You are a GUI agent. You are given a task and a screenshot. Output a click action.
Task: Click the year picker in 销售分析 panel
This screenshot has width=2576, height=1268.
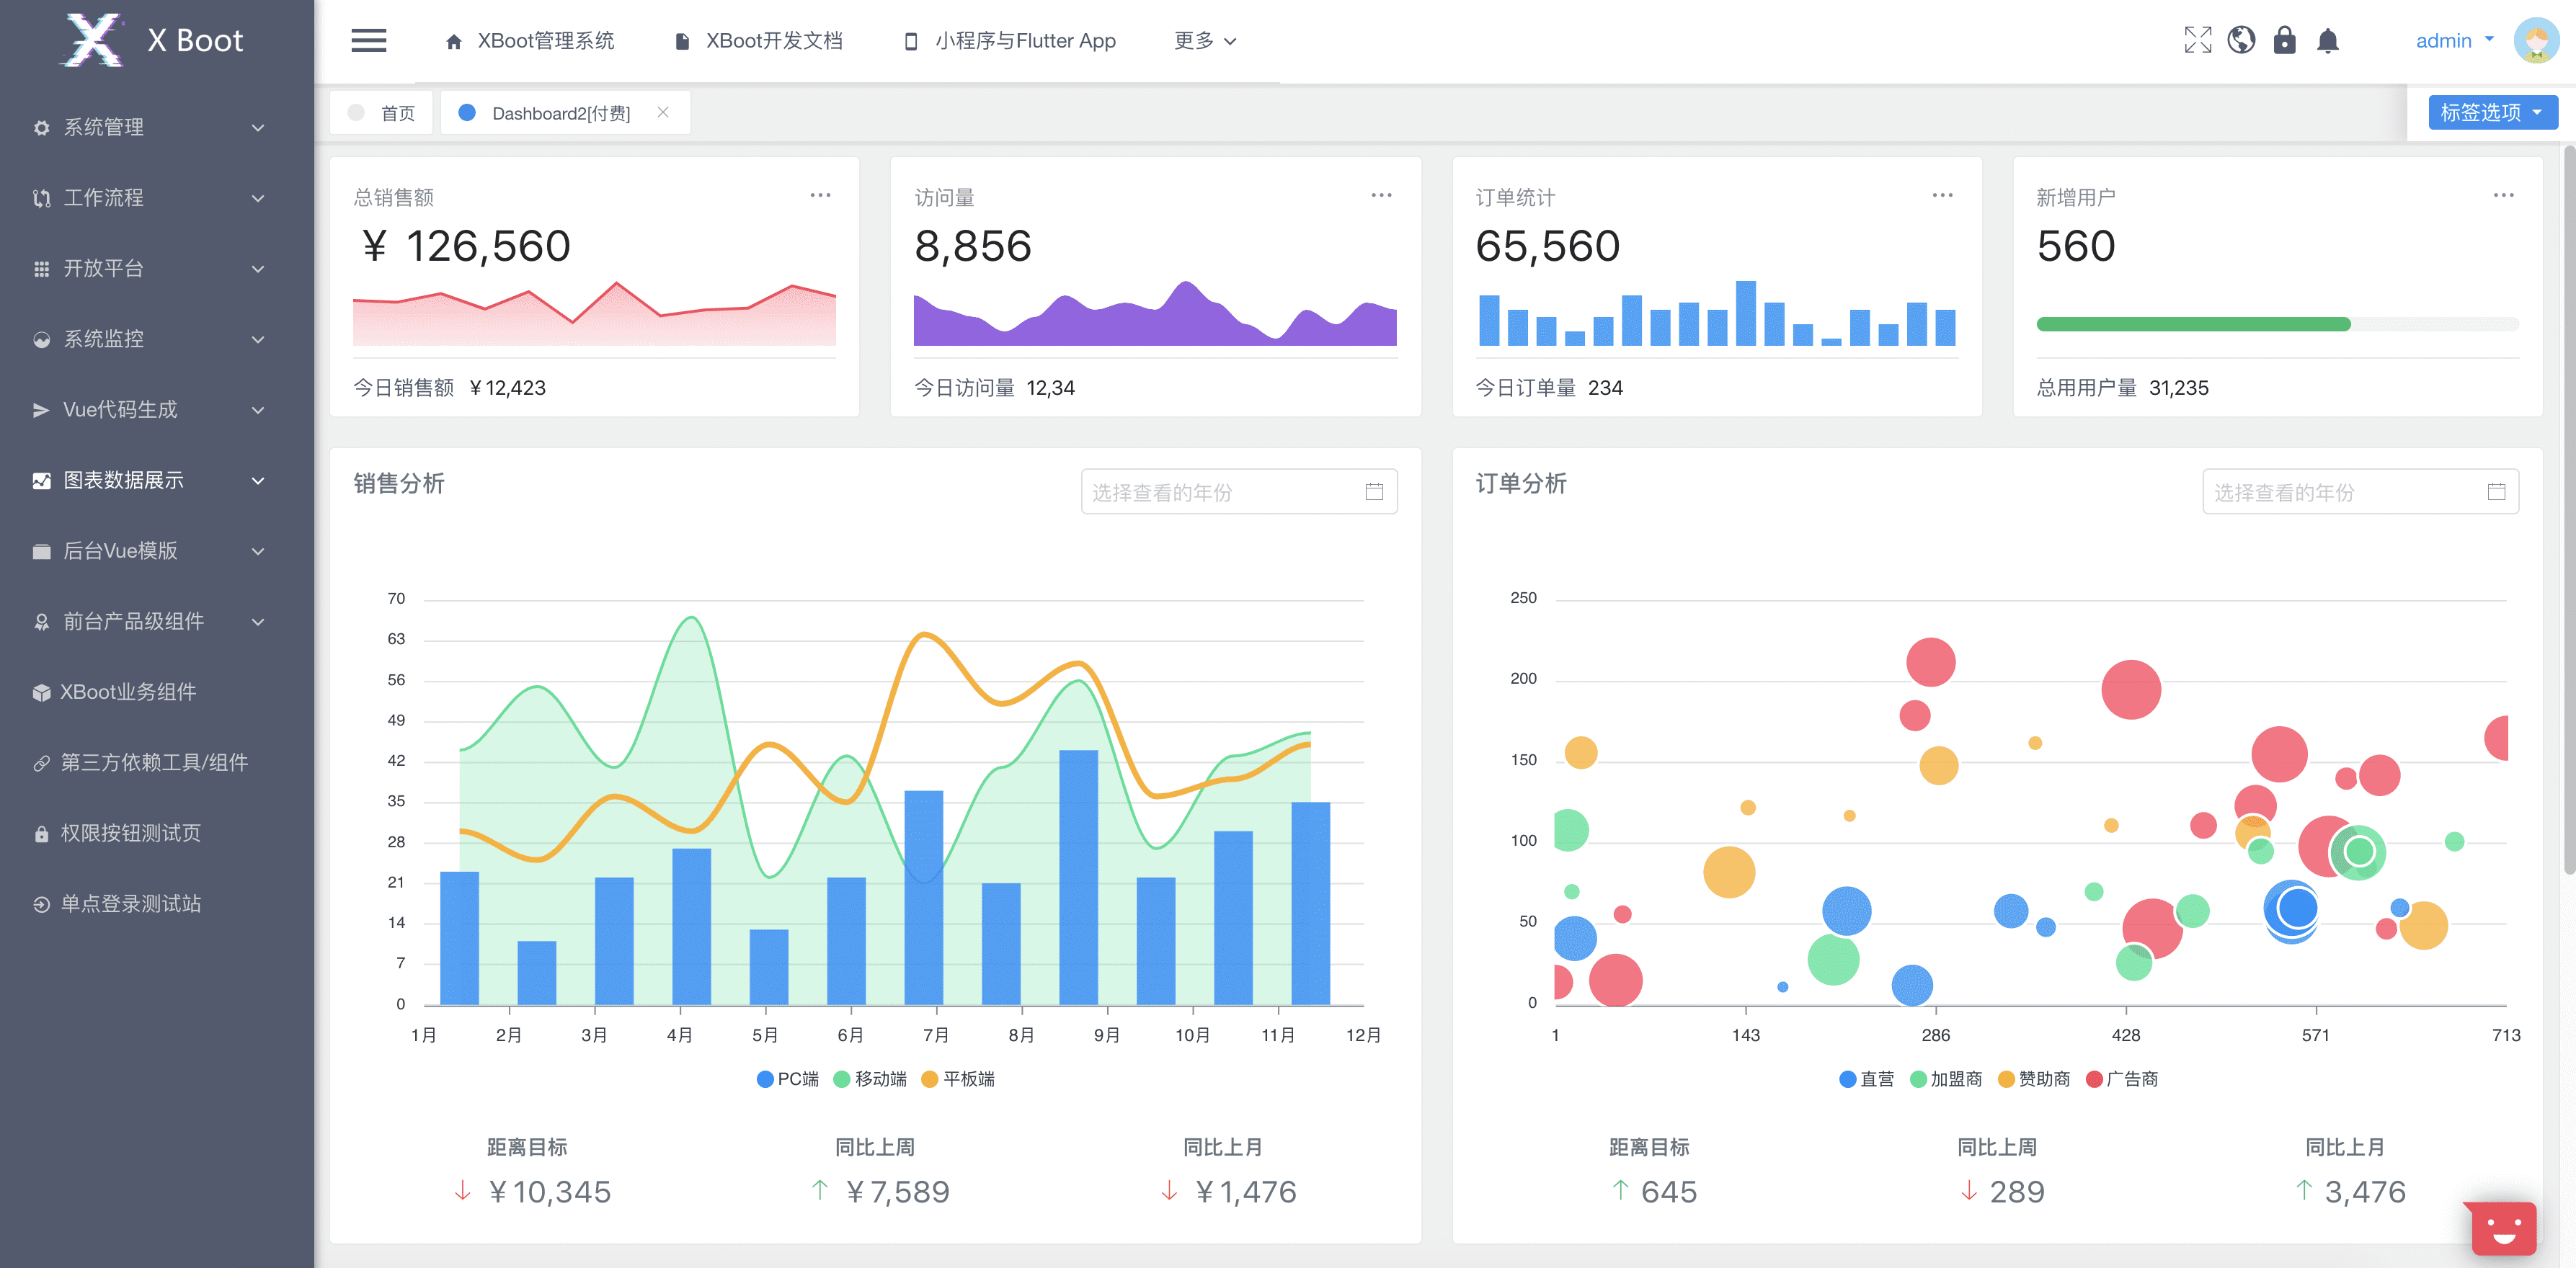pos(1238,493)
